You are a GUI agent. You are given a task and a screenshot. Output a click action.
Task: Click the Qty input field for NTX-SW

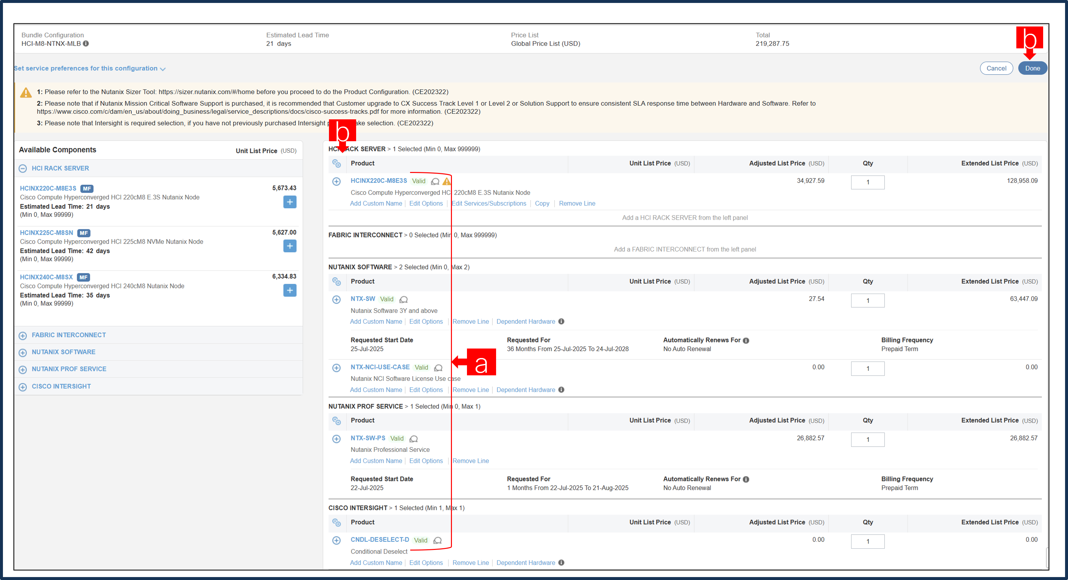tap(868, 300)
